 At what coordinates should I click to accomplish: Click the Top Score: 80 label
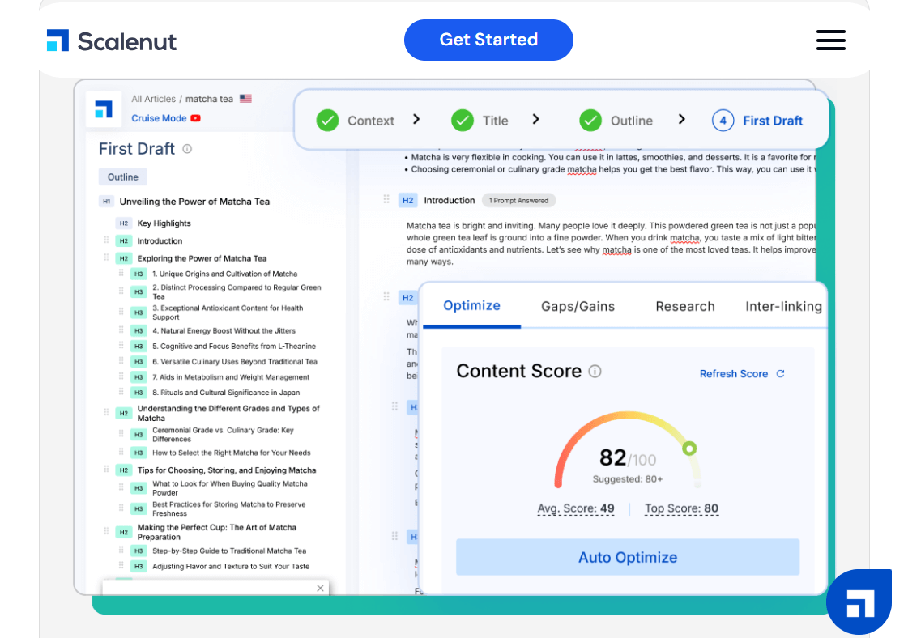[681, 508]
